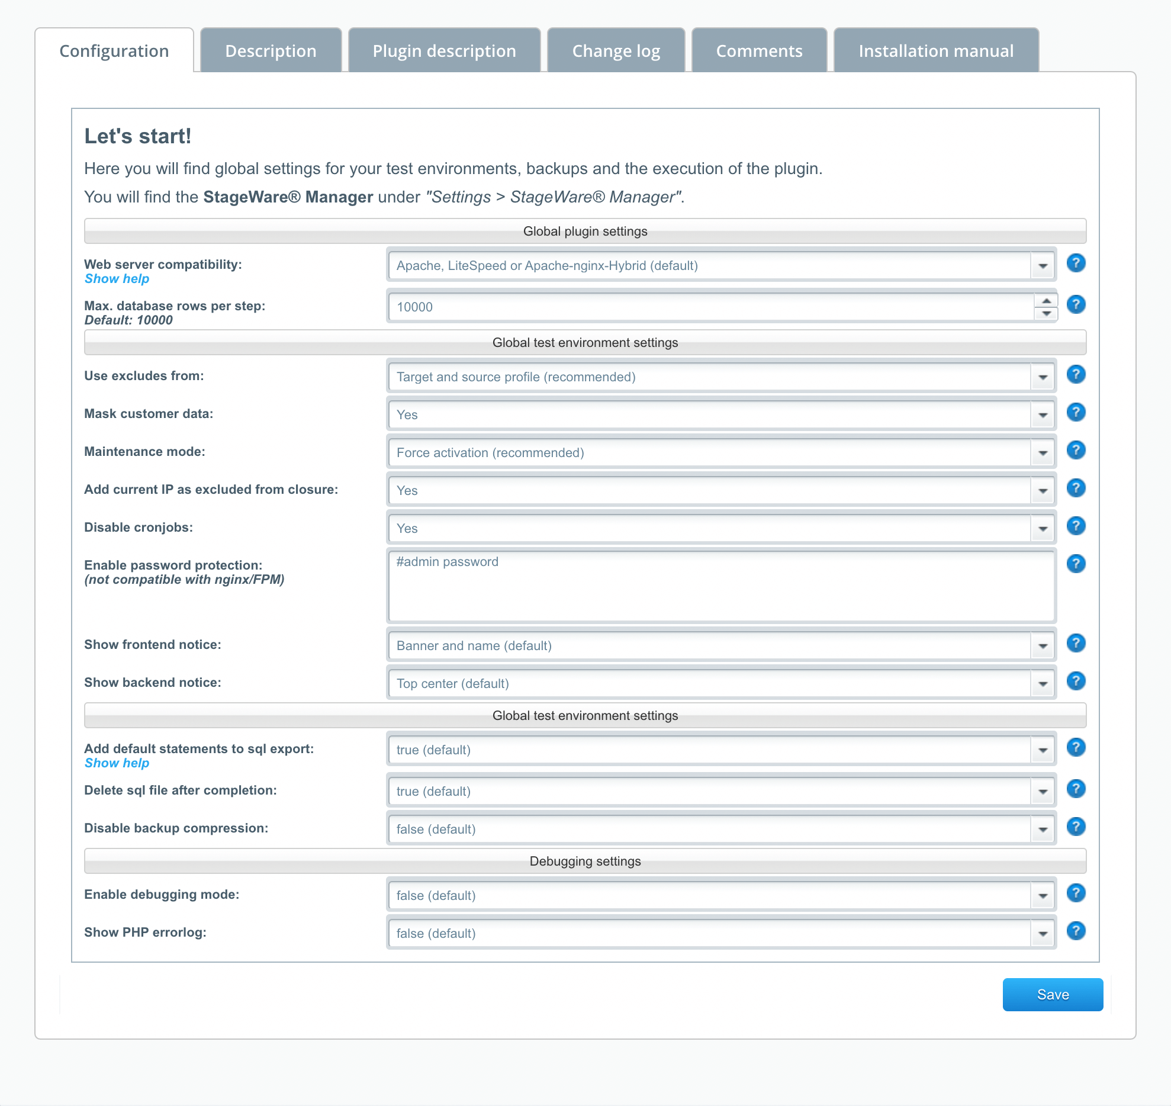Click the Save button
Image resolution: width=1171 pixels, height=1106 pixels.
point(1053,995)
